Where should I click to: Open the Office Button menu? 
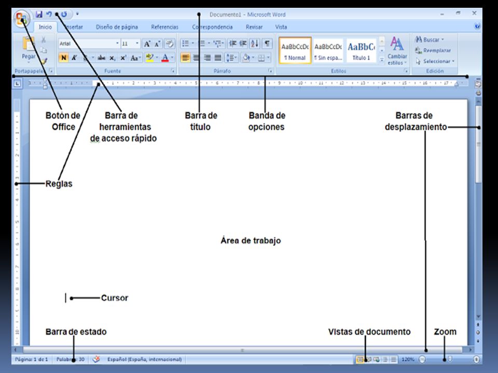pyautogui.click(x=22, y=19)
